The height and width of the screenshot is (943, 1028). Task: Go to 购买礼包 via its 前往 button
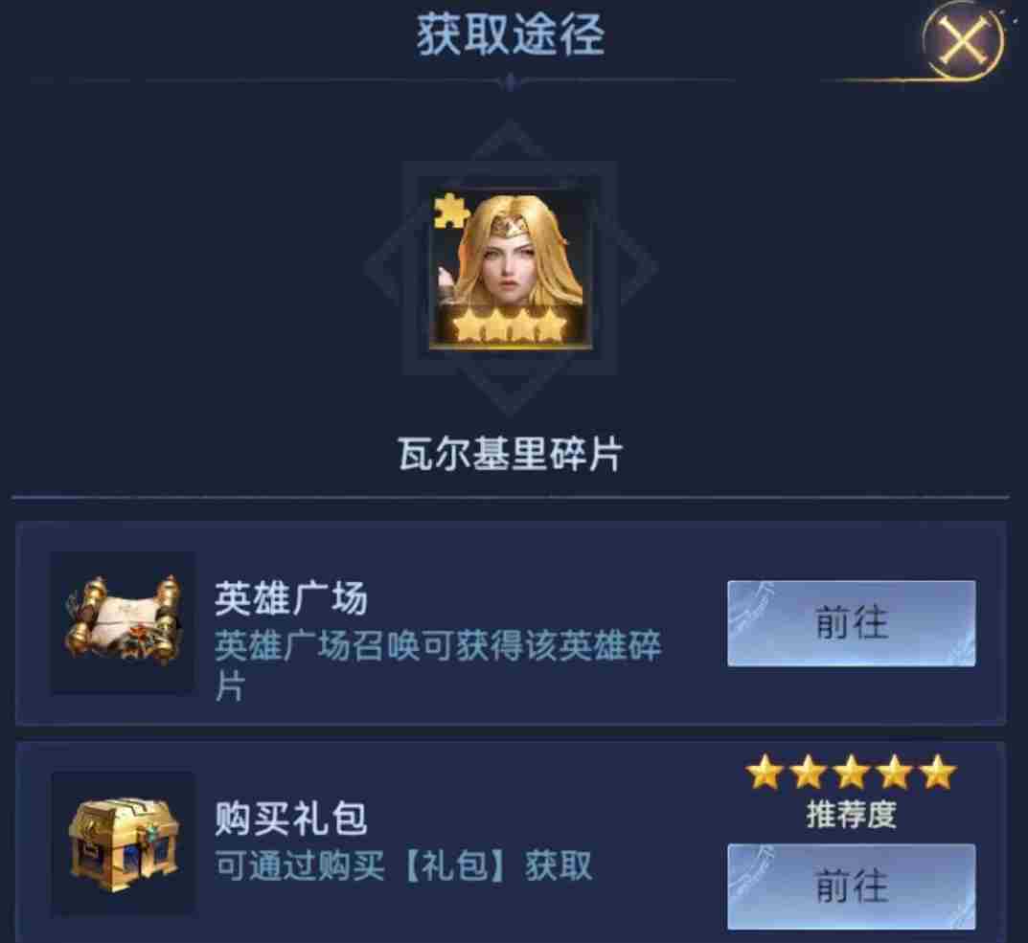(x=851, y=887)
